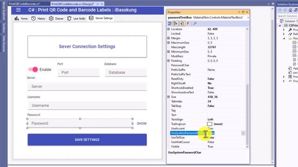This screenshot has height=167, width=298.
Task: Expand the MaximumSize property
Action: pyautogui.click(x=169, y=43)
